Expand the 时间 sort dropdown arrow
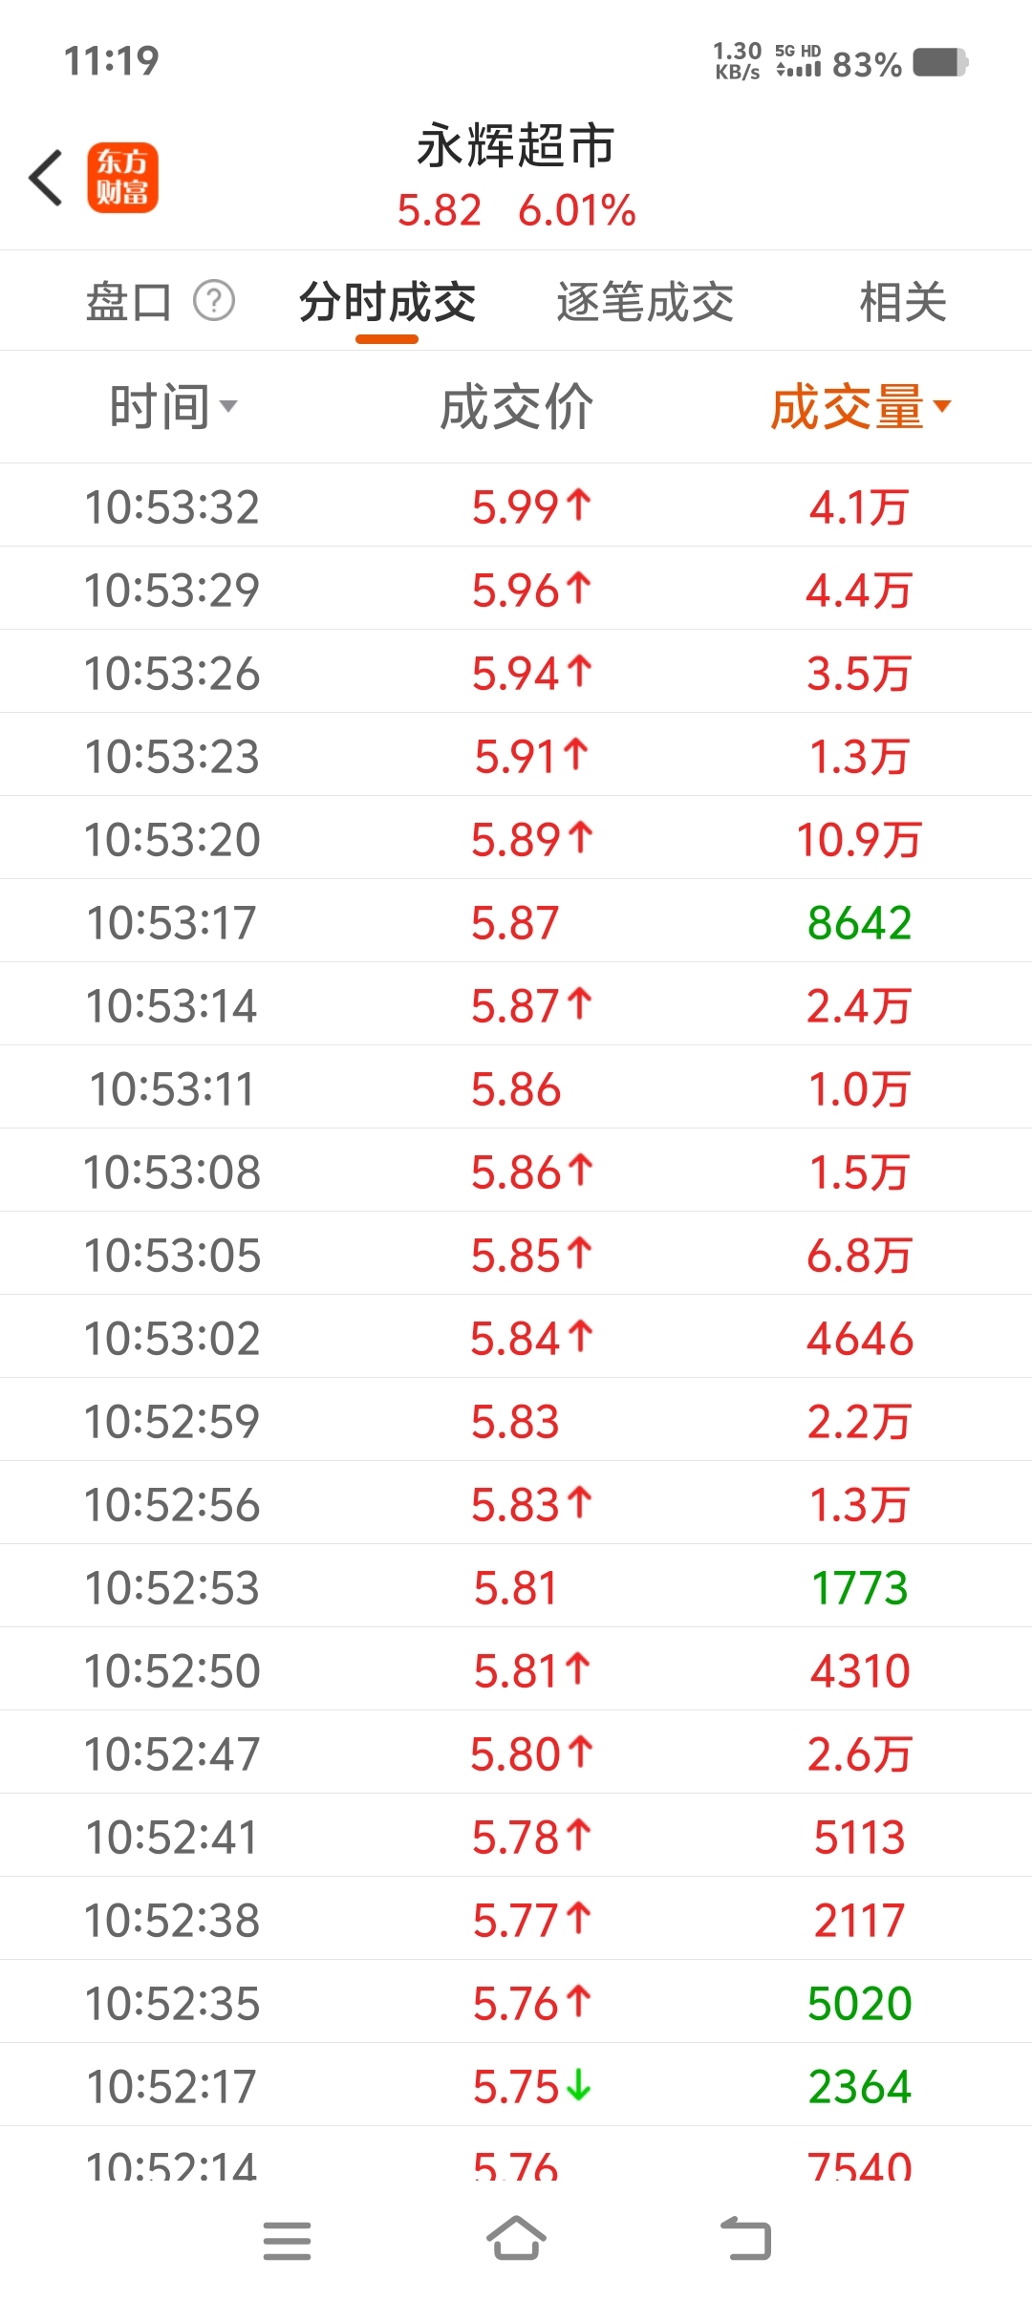 228,407
